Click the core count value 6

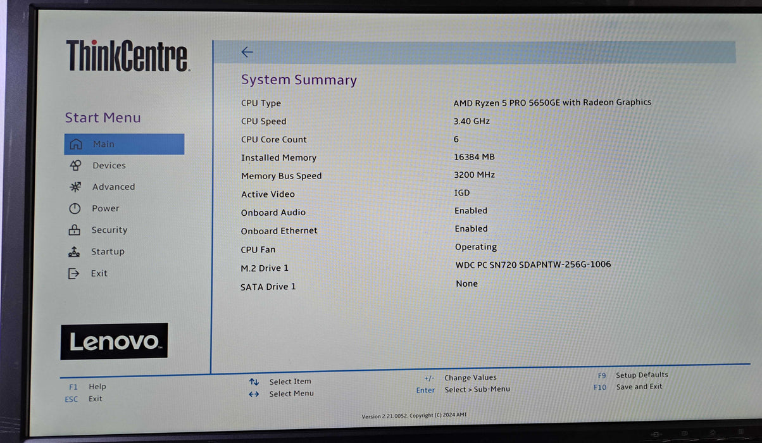(x=456, y=139)
